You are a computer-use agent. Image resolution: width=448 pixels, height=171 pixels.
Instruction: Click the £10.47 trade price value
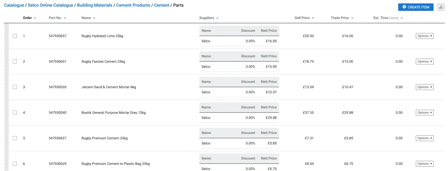click(x=348, y=87)
